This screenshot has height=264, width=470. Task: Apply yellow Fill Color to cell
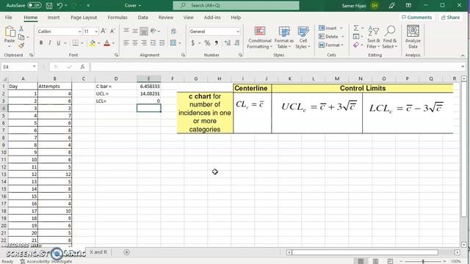(93, 43)
